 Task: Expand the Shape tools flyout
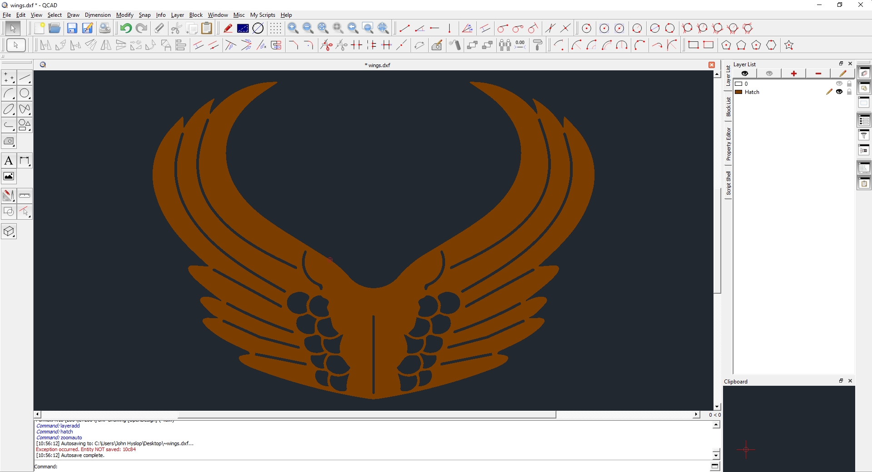click(25, 125)
